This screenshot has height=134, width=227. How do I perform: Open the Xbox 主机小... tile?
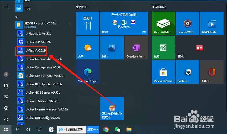(163, 23)
